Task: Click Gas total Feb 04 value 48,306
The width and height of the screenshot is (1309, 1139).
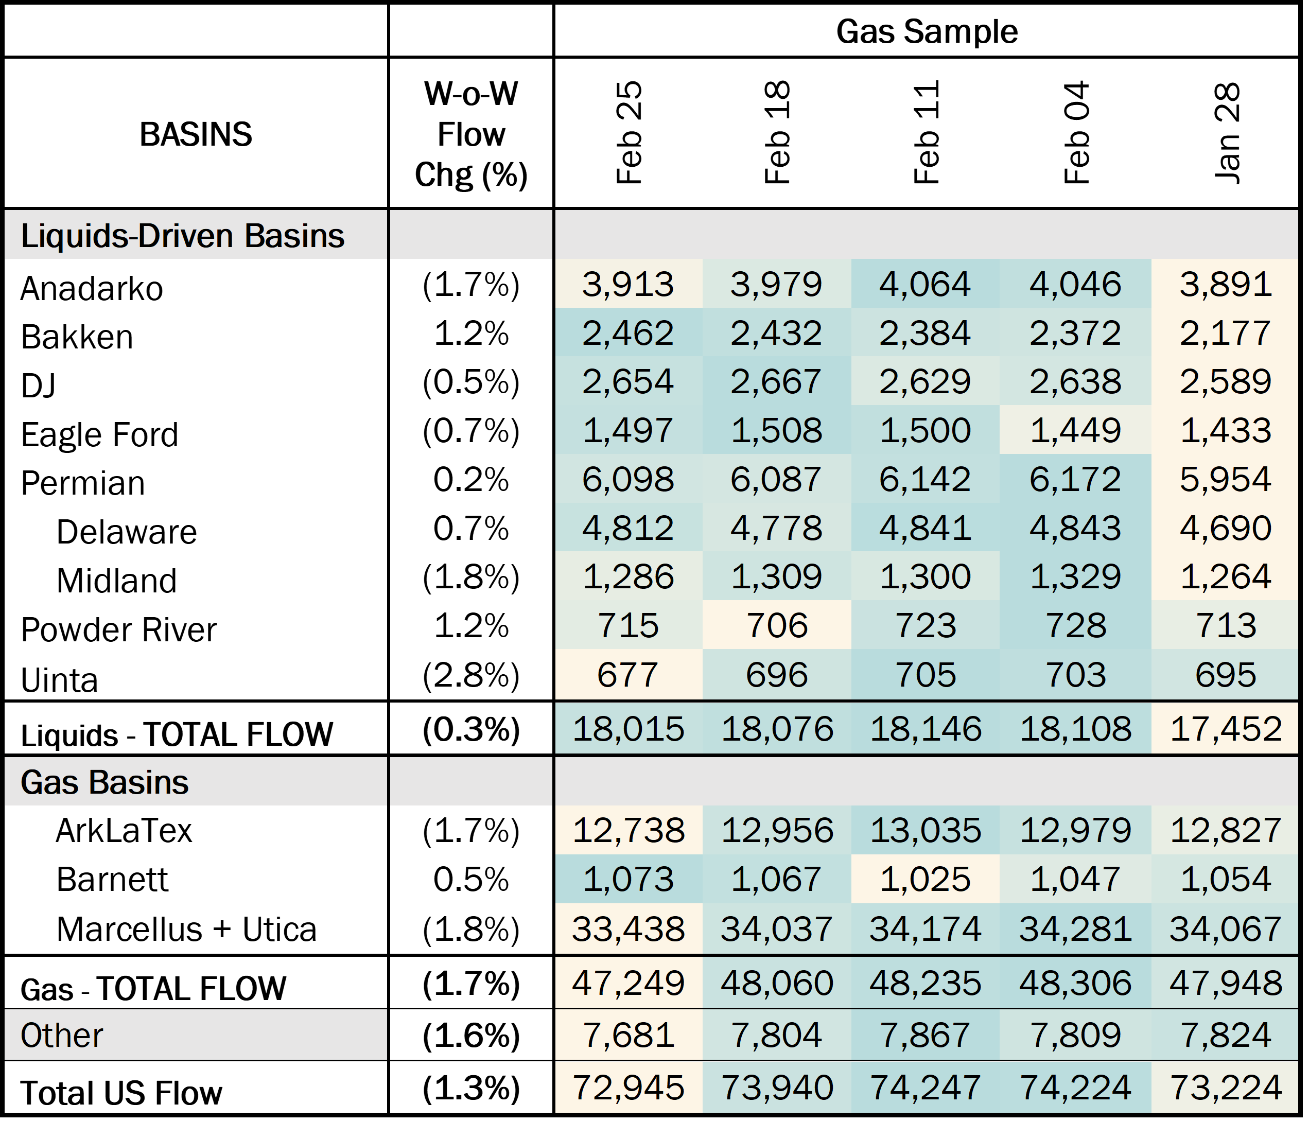Action: (x=1076, y=983)
